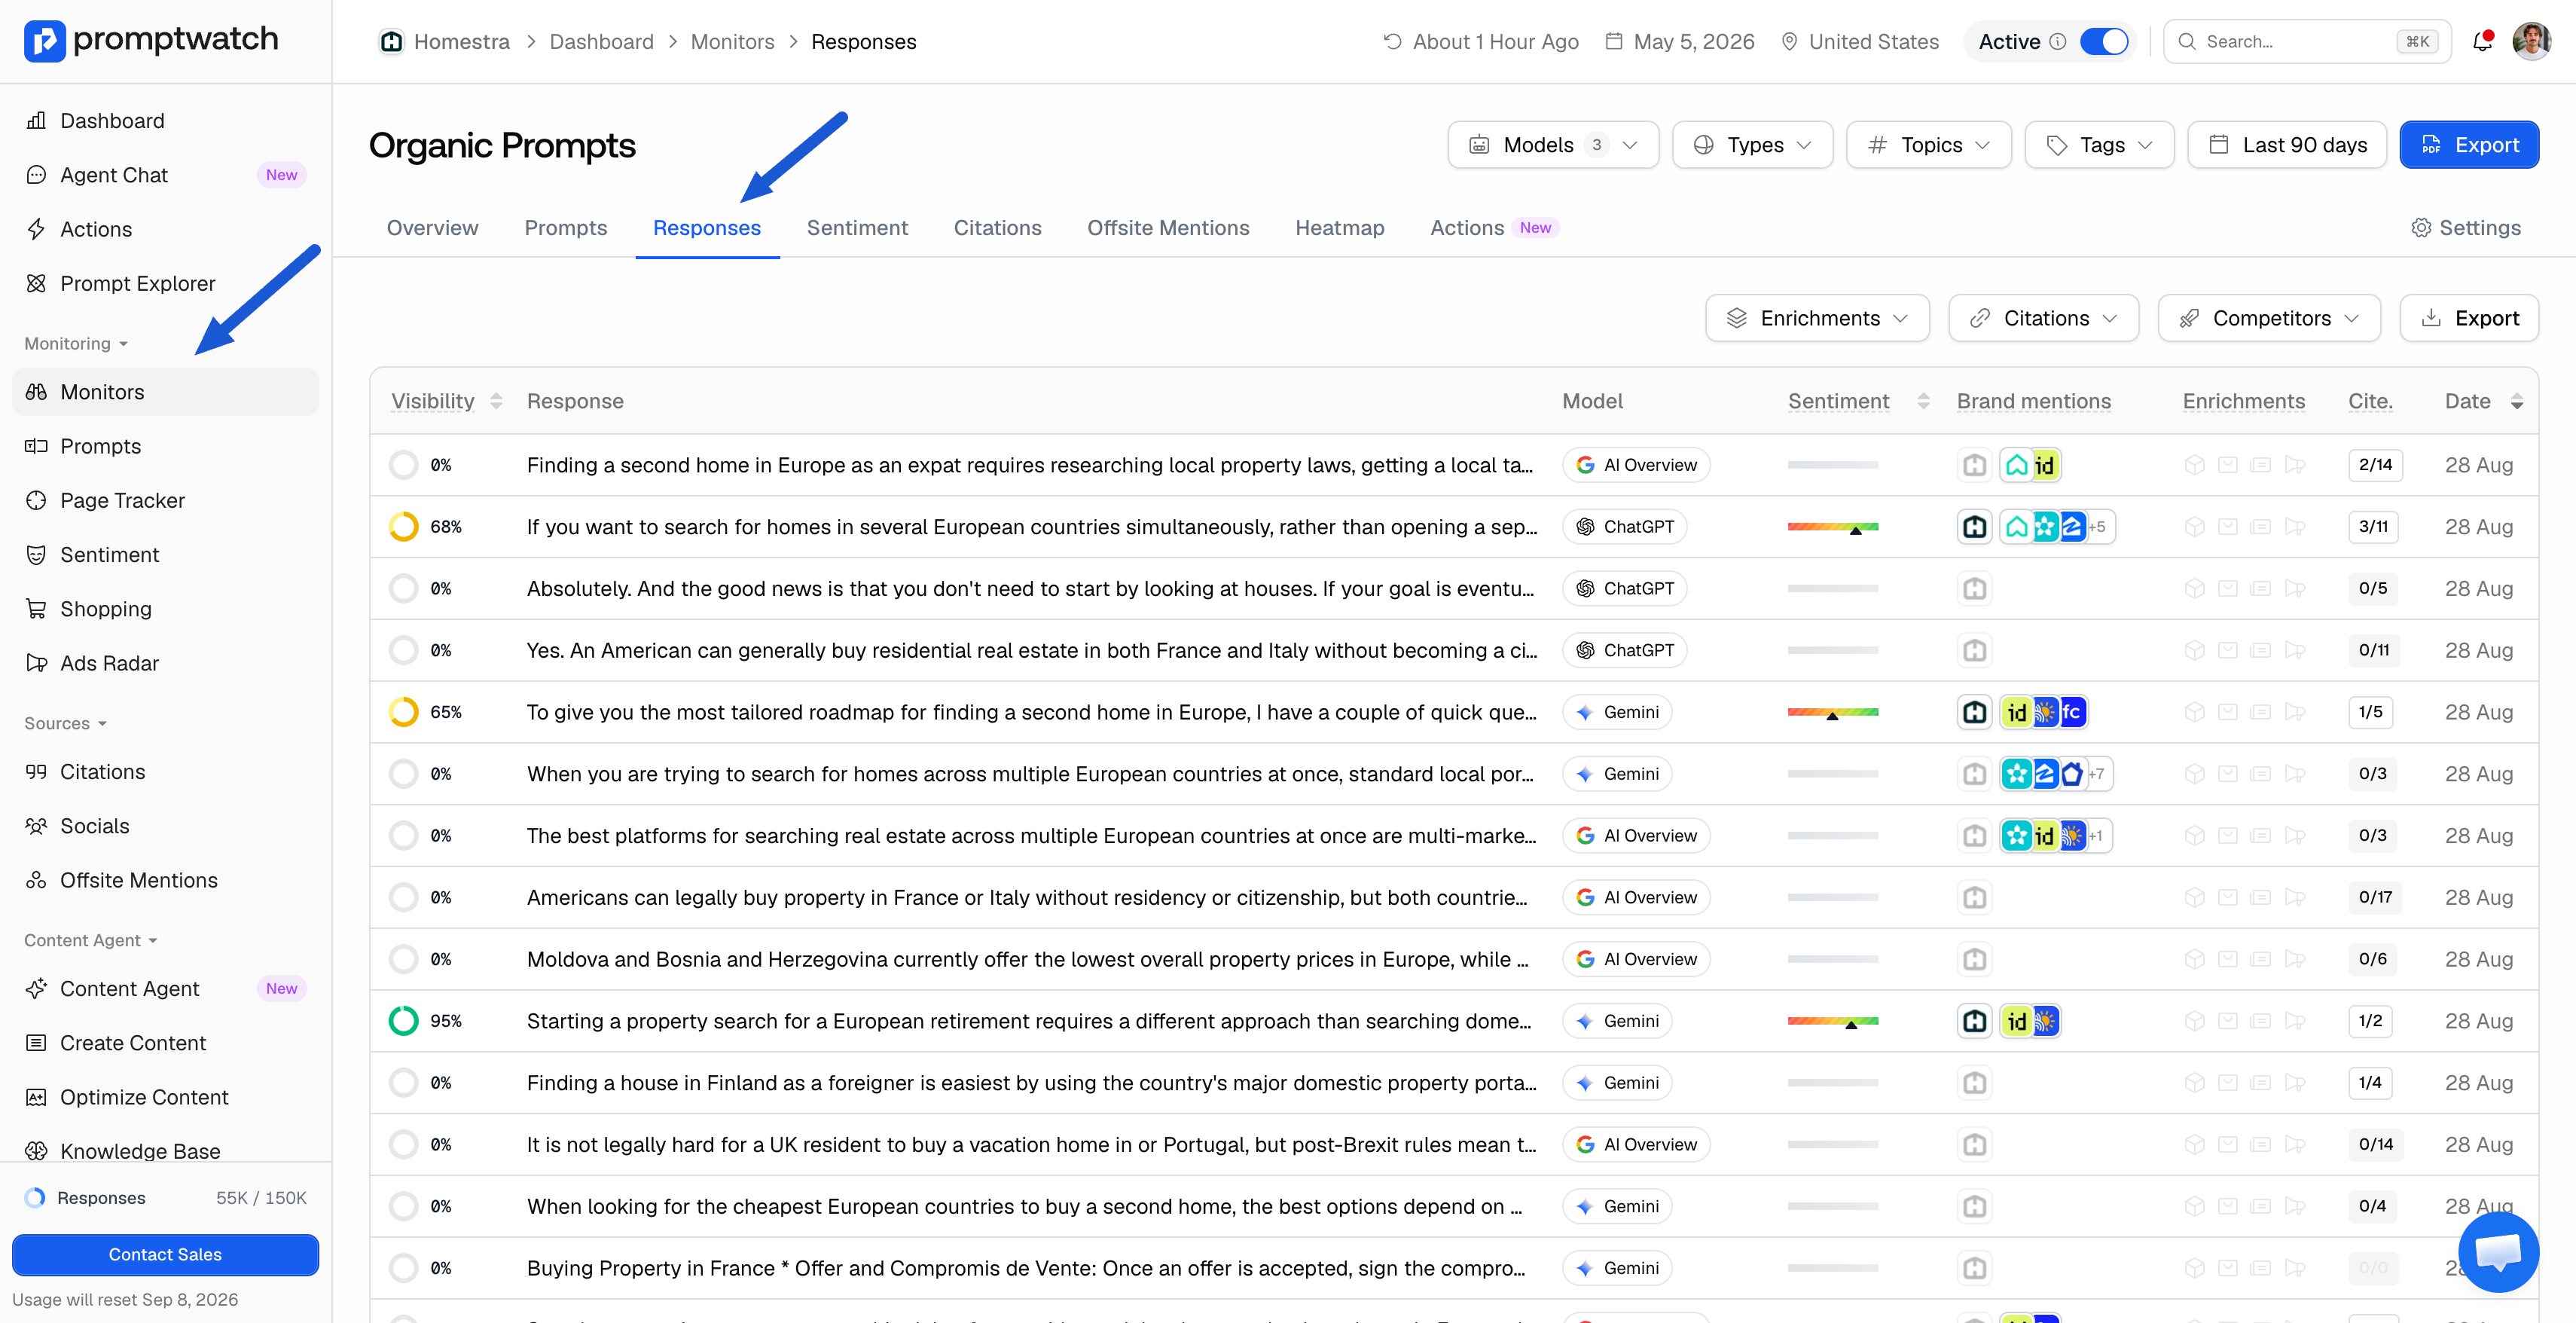Click Homestra breadcrumb icon
This screenshot has width=2576, height=1323.
point(391,42)
